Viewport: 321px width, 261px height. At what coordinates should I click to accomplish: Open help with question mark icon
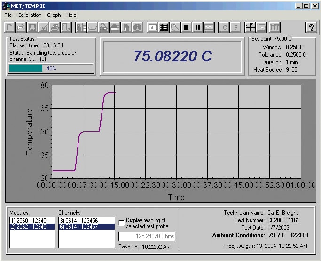click(311, 27)
